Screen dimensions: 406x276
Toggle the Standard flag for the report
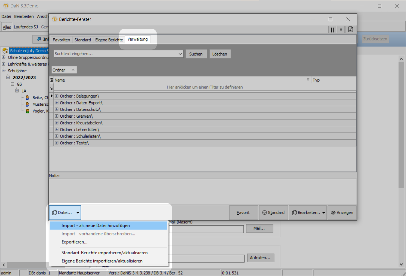[273, 213]
